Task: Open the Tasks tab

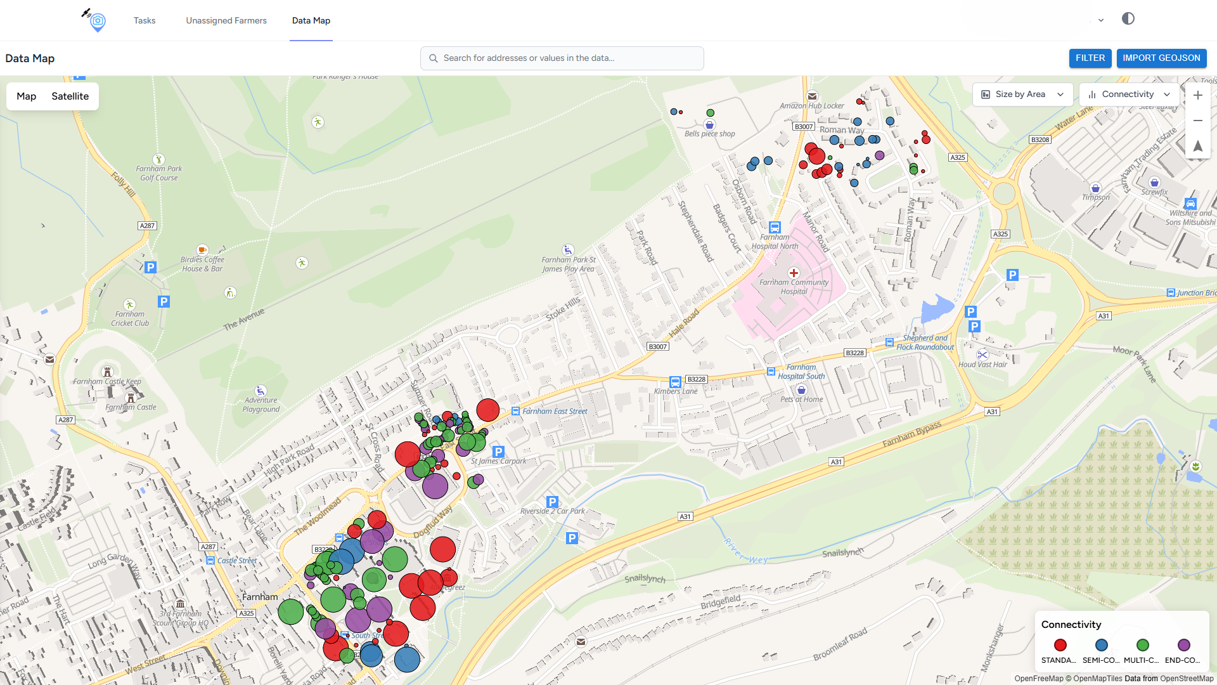Action: click(145, 20)
